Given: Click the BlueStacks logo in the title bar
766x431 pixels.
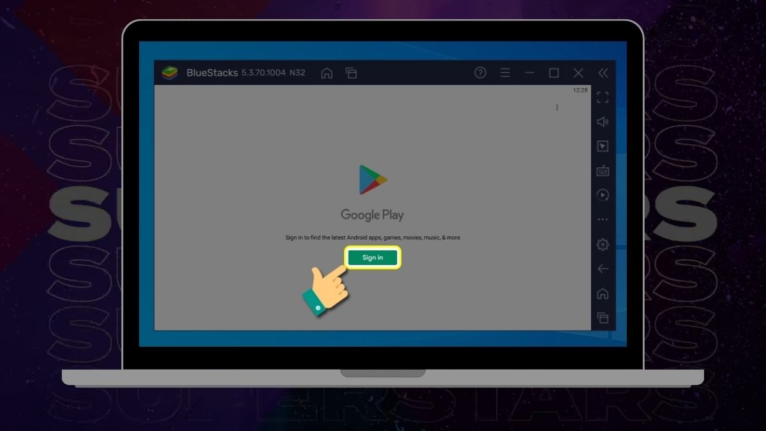Looking at the screenshot, I should click(169, 73).
